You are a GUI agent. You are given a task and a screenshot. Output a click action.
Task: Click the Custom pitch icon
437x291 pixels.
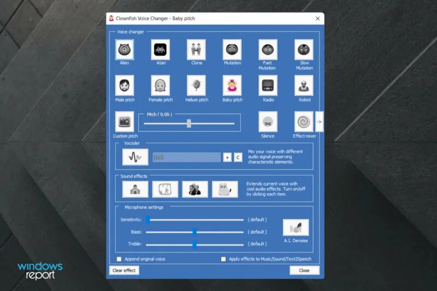pyautogui.click(x=125, y=122)
